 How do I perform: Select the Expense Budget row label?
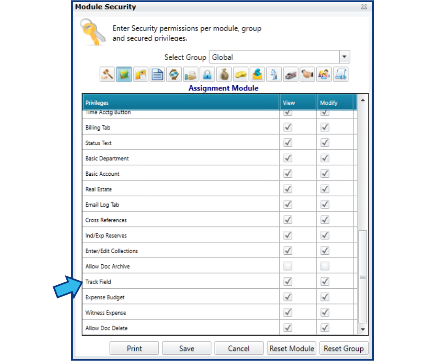pyautogui.click(x=105, y=297)
